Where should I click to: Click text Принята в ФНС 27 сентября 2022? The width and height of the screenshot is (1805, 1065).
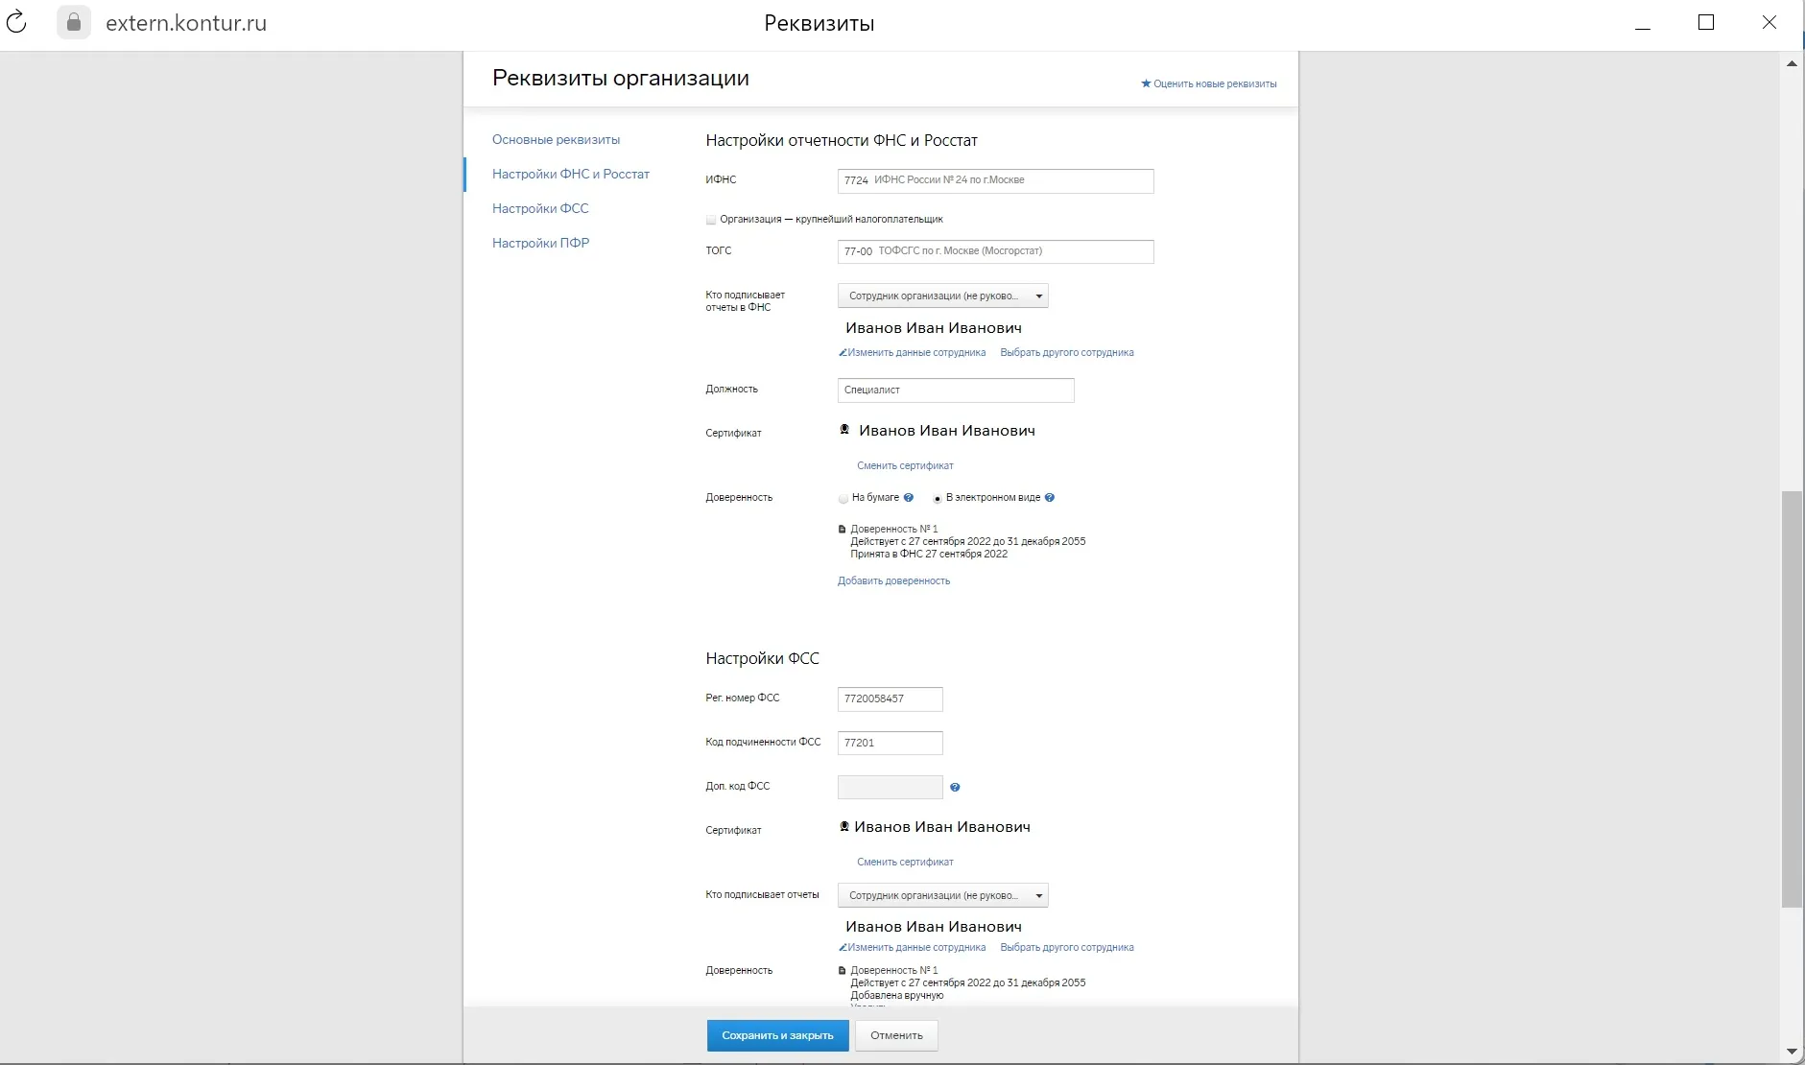pos(929,554)
